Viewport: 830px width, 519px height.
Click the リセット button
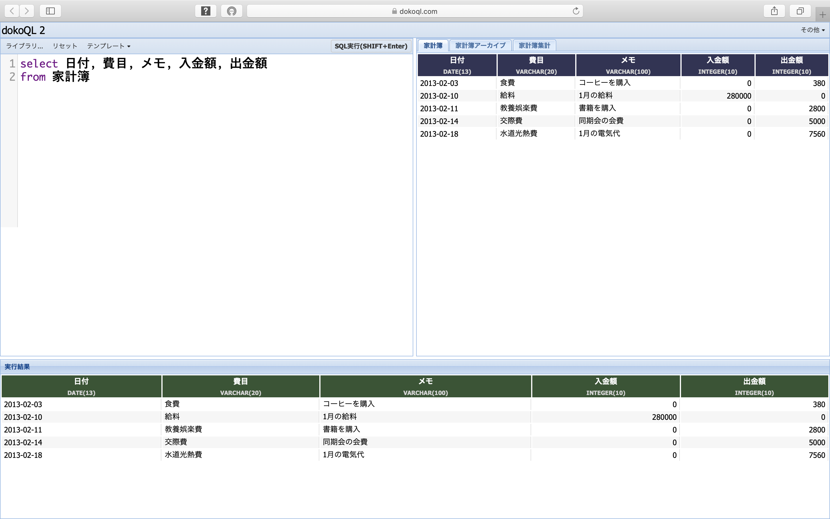click(x=65, y=46)
